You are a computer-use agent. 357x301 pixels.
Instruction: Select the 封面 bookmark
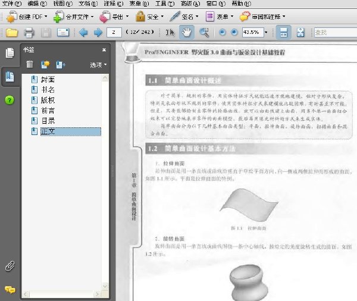tap(48, 80)
